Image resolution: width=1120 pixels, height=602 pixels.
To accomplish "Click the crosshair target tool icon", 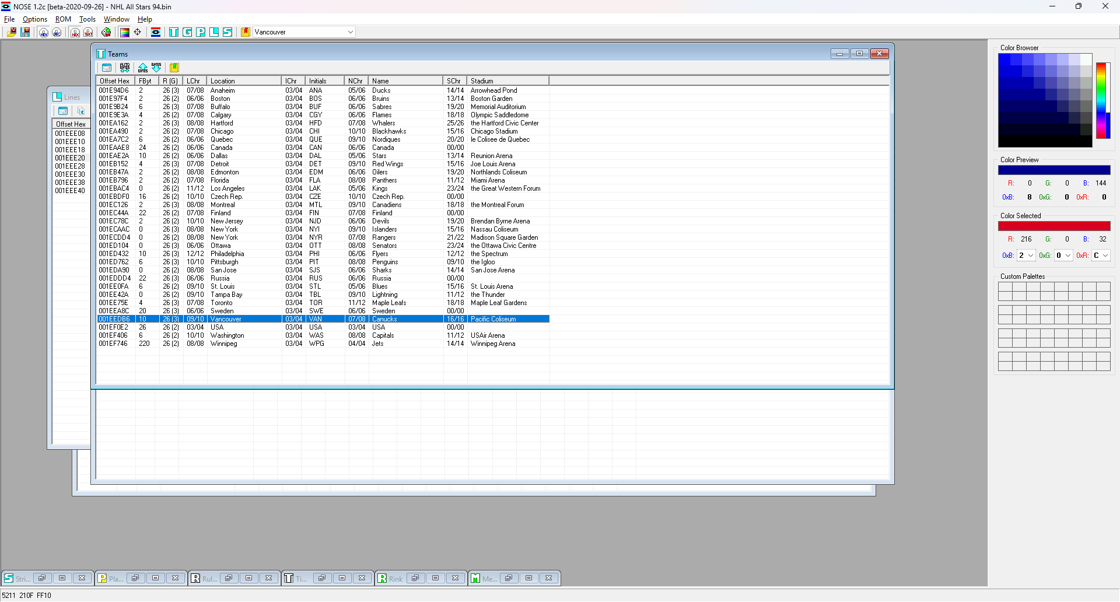I will tap(138, 32).
